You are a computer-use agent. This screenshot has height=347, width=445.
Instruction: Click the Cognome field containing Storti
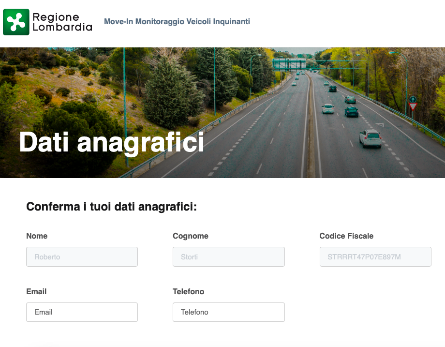point(228,256)
